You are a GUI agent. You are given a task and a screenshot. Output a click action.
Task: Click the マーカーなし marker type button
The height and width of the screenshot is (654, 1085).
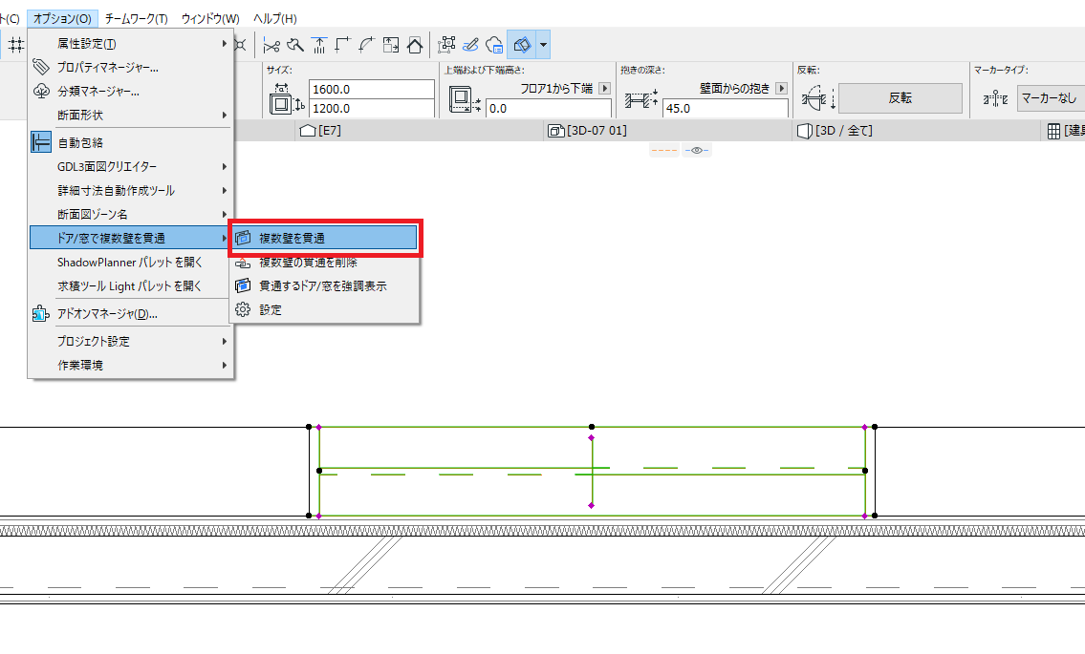1050,98
